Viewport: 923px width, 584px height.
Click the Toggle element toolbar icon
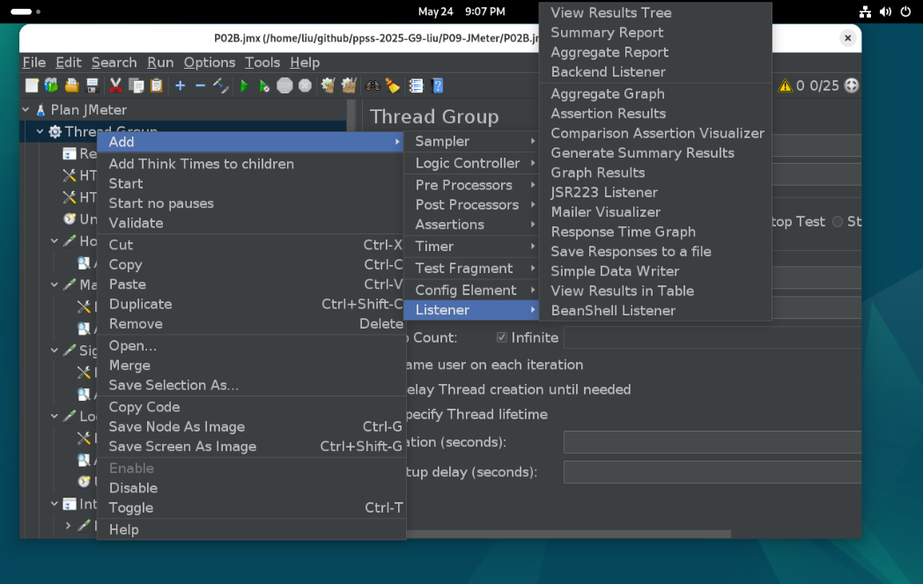[221, 86]
